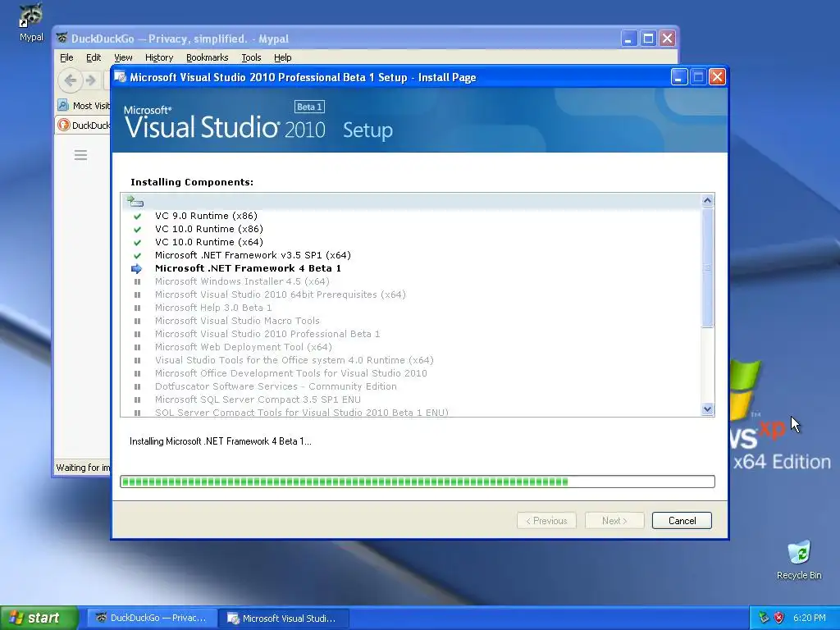Cancel the Visual Studio setup

click(682, 521)
